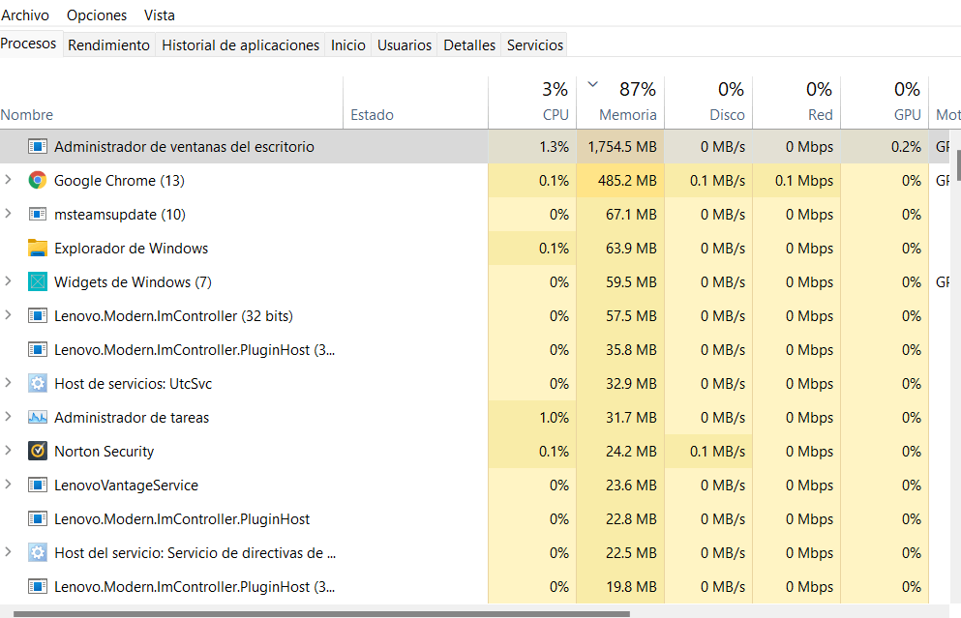961x618 pixels.
Task: Click the 1,754.5 MB memory cell
Action: (x=621, y=146)
